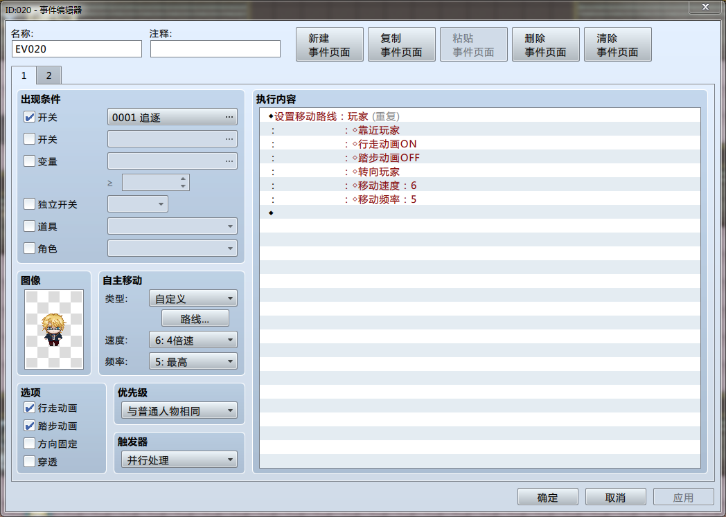The width and height of the screenshot is (726, 517).
Task: Enable the 角色 condition checkbox
Action: point(29,248)
